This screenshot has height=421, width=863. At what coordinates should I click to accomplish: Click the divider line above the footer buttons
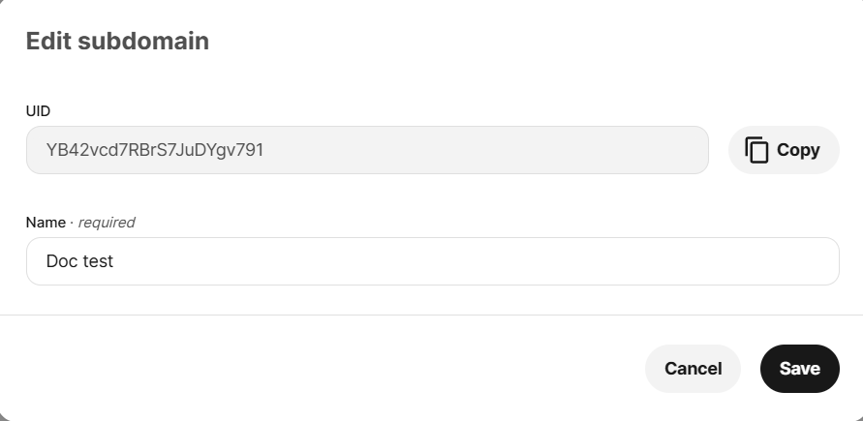point(432,315)
